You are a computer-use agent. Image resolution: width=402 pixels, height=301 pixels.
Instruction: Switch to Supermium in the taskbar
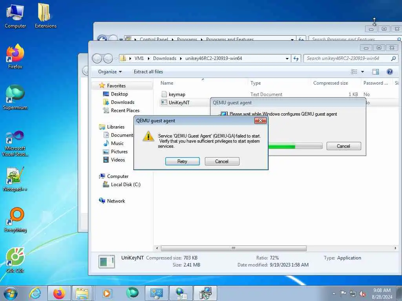click(132, 293)
